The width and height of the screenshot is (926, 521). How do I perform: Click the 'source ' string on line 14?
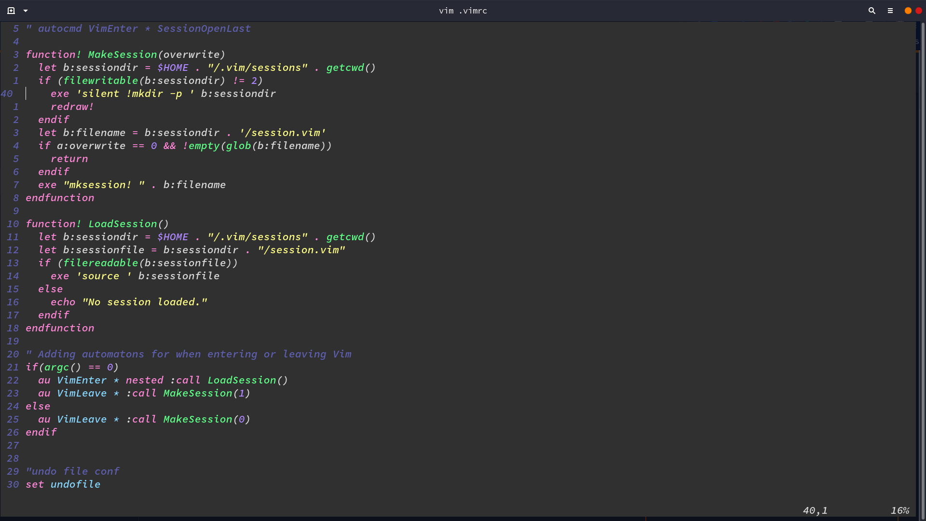(x=104, y=276)
